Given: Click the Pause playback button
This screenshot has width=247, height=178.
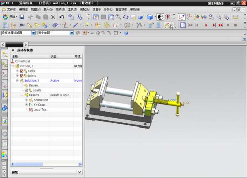Looking at the screenshot, I should click(x=228, y=25).
